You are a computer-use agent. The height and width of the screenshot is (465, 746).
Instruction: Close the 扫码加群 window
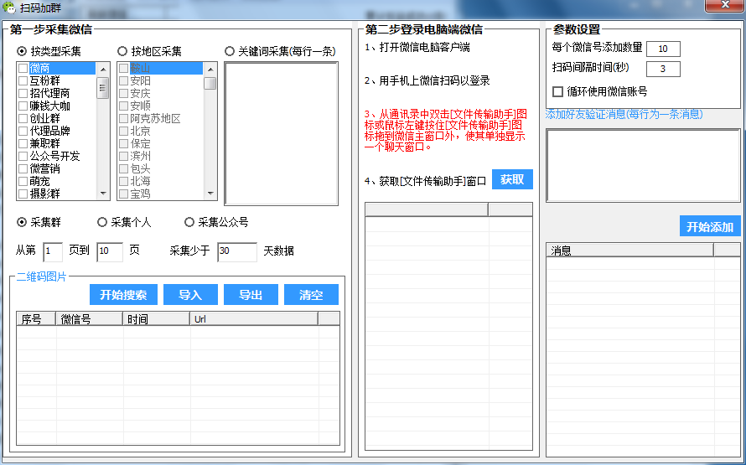[724, 5]
